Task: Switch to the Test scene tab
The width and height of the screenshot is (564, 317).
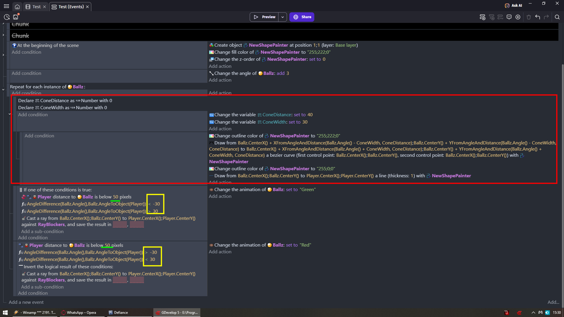Action: (x=36, y=6)
